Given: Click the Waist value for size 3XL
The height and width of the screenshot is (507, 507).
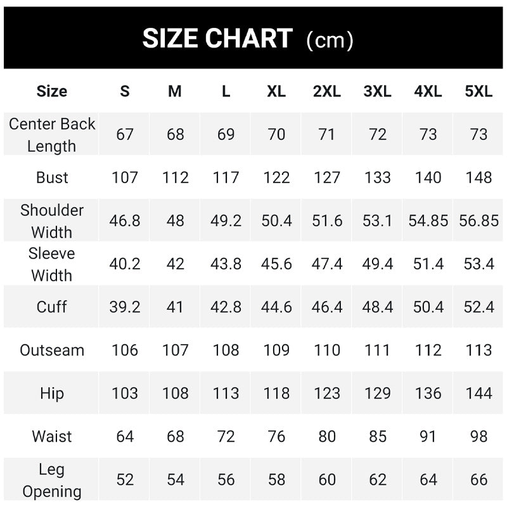Looking at the screenshot, I should point(378,436).
